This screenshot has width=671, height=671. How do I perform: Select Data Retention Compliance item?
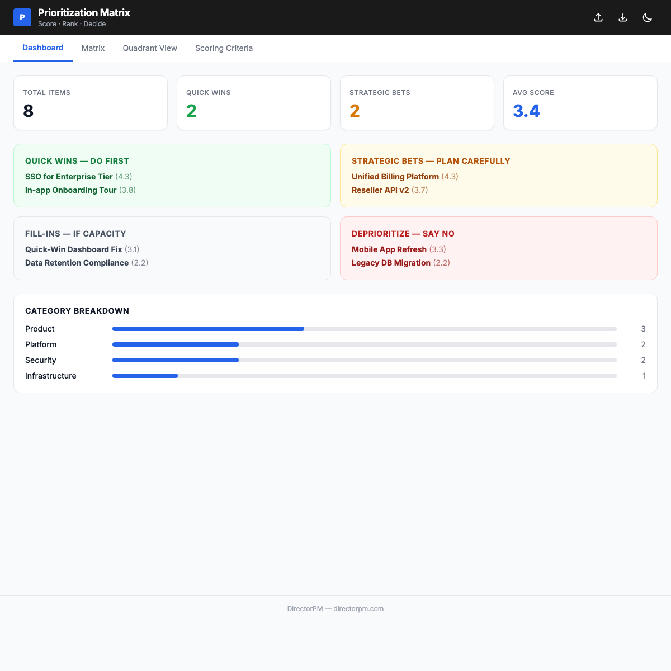[x=87, y=263]
